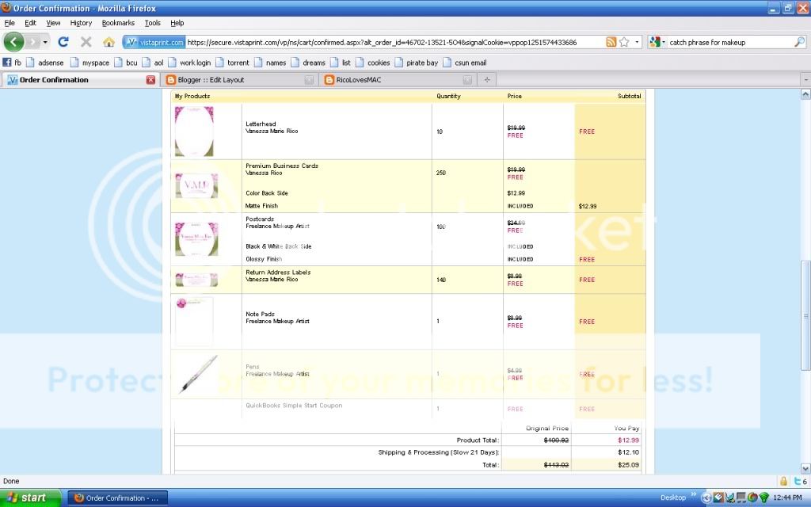
Task: Click the padlock security icon in status bar
Action: (783, 481)
